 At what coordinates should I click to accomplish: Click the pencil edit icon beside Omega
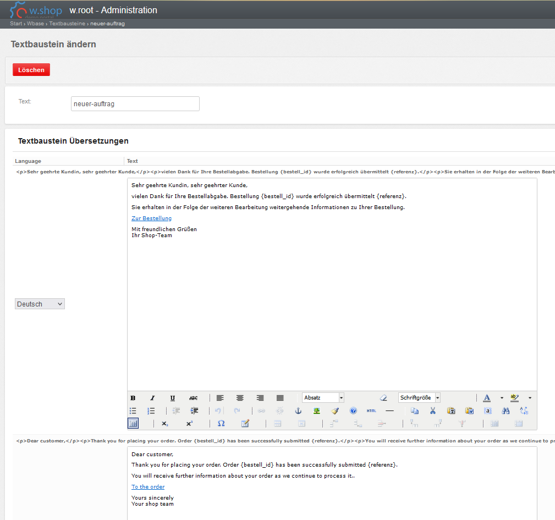click(x=245, y=423)
